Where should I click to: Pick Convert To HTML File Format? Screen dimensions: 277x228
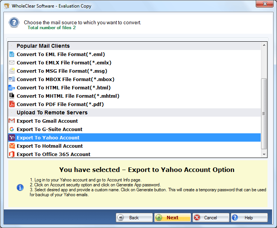pyautogui.click(x=134, y=87)
